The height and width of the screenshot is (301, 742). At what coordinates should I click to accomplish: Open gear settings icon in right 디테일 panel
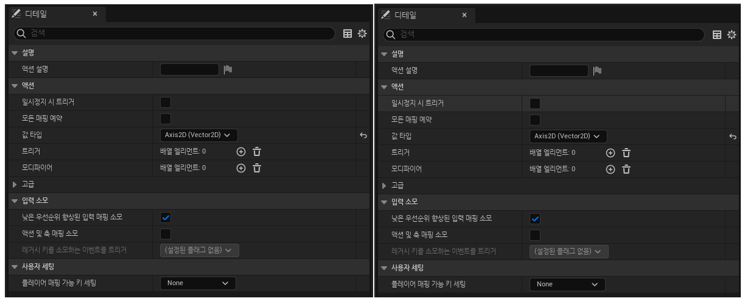click(732, 35)
